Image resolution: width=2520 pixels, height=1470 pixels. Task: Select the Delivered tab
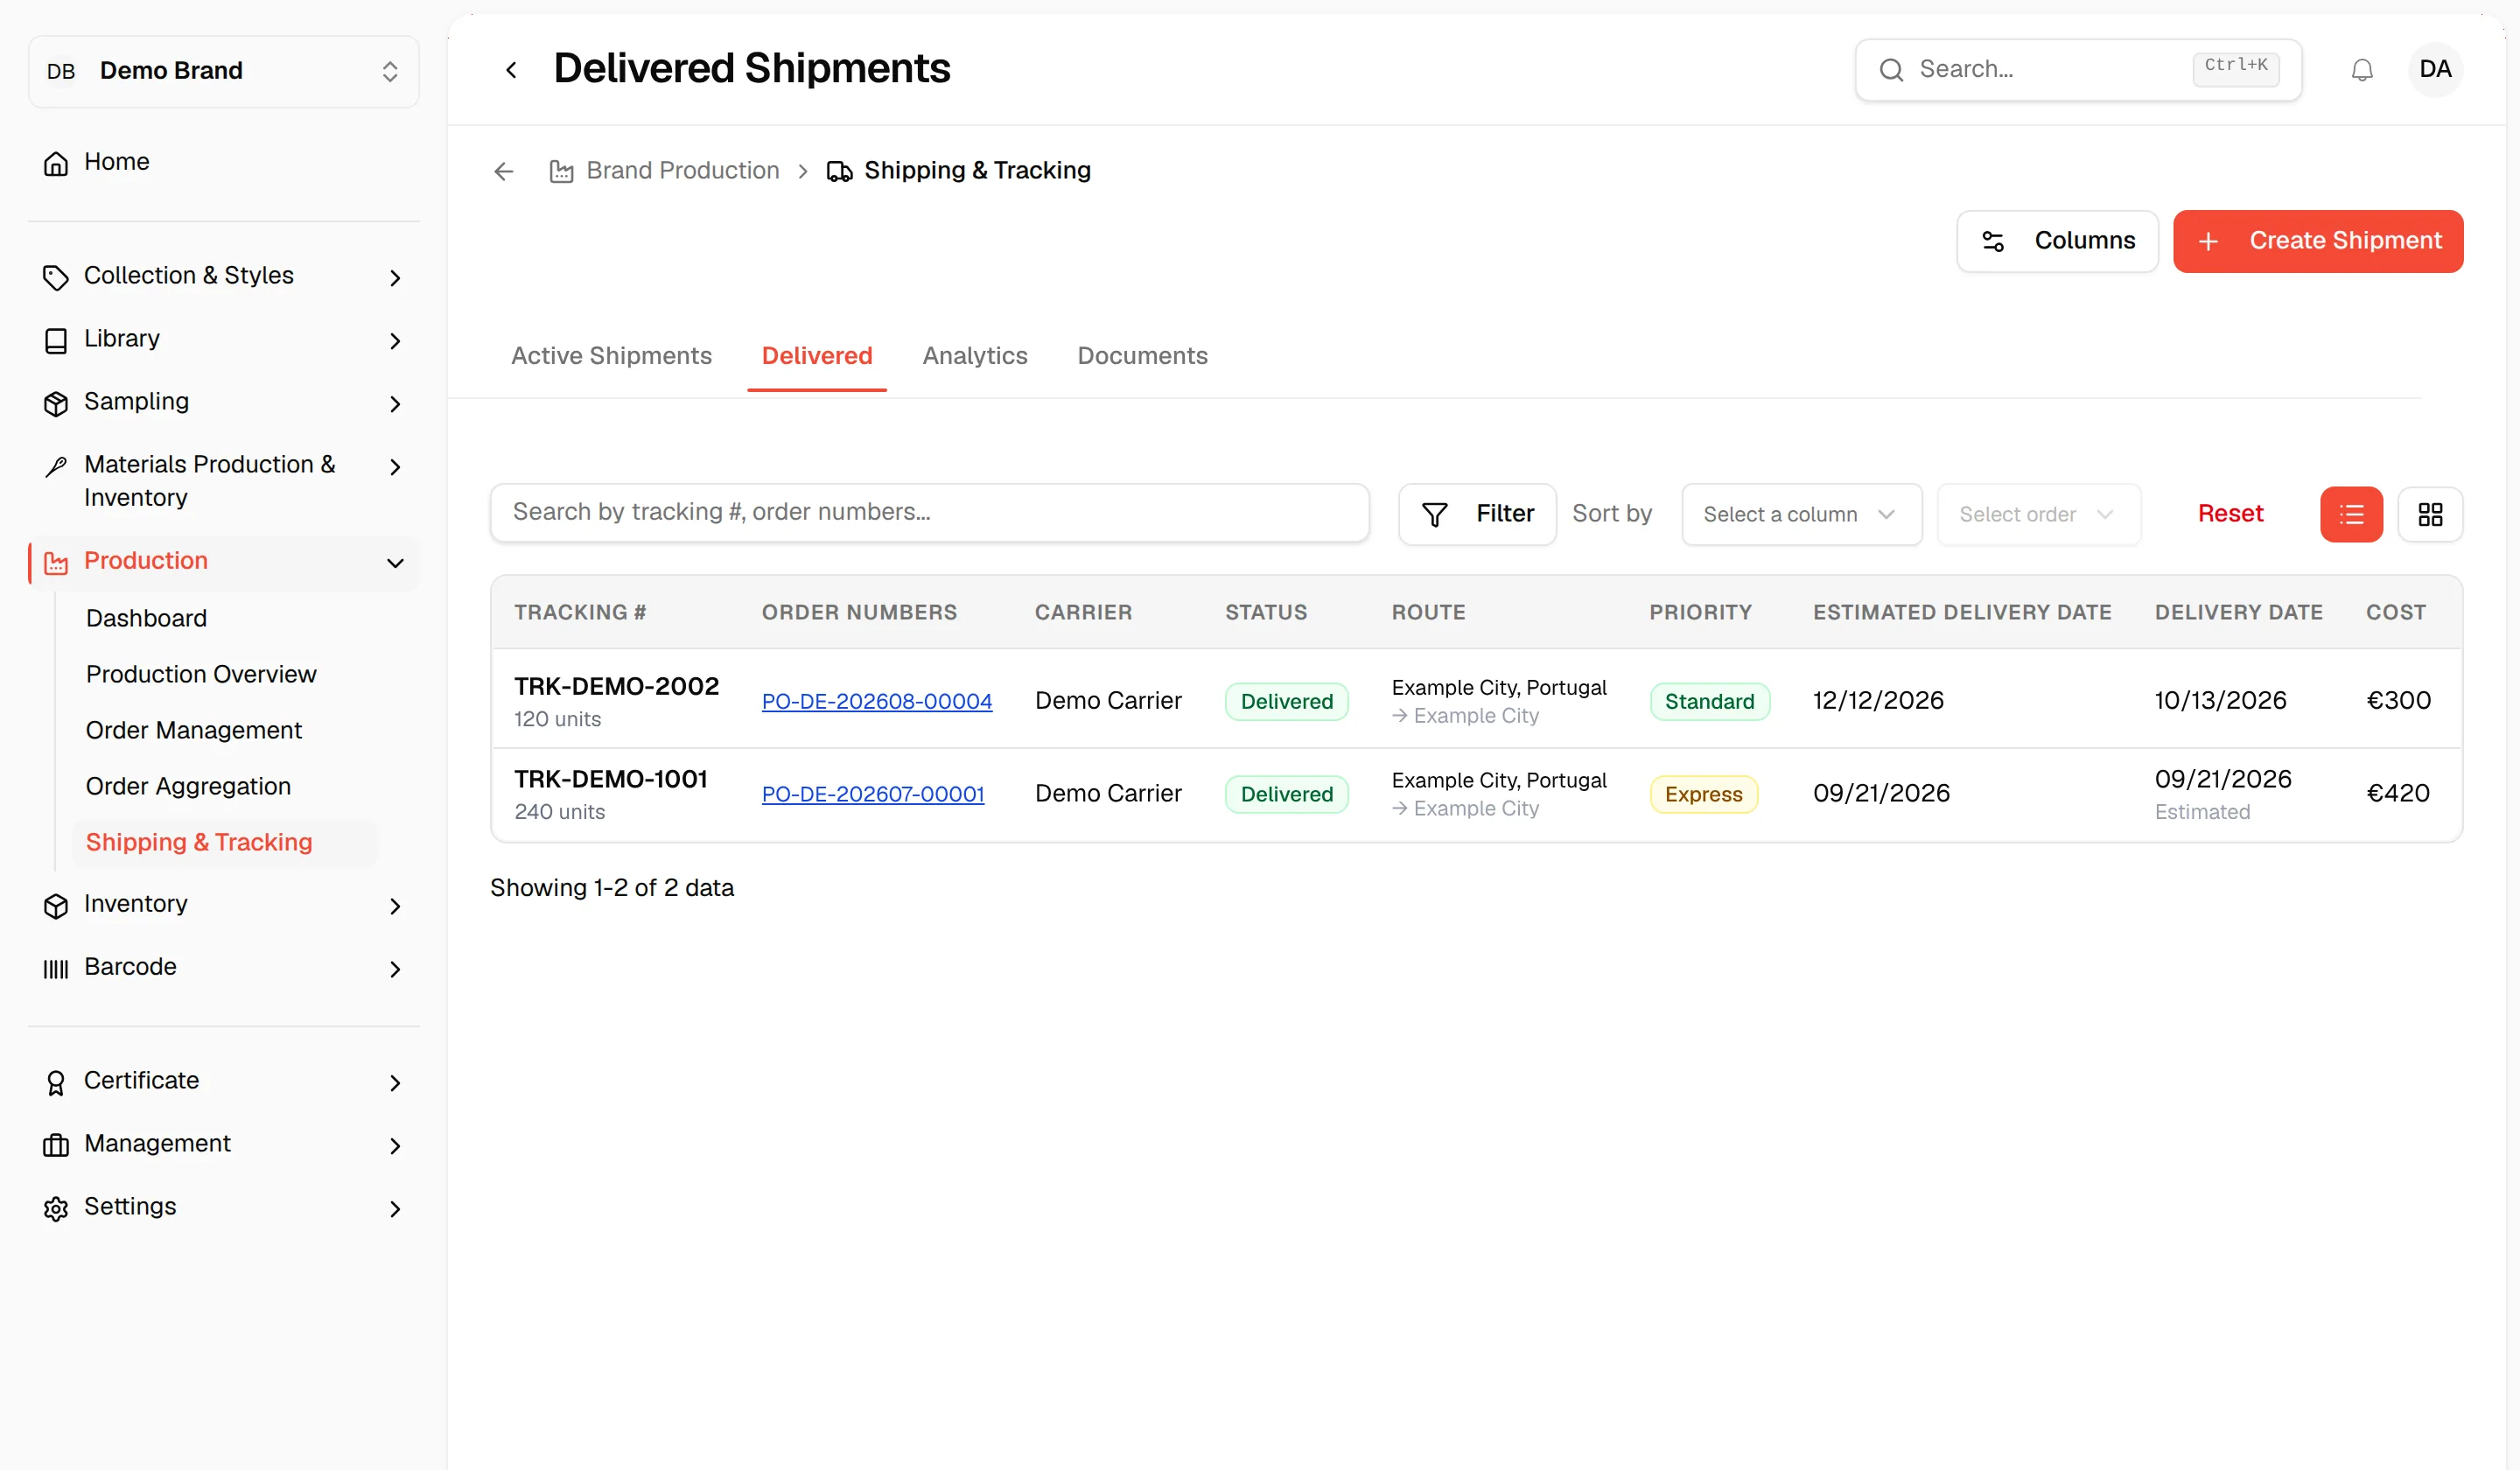(x=817, y=356)
